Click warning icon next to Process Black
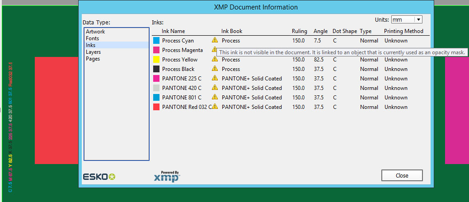 pyautogui.click(x=215, y=69)
